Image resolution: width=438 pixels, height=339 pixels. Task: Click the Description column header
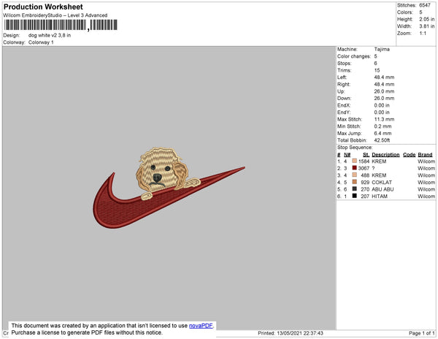coord(385,155)
